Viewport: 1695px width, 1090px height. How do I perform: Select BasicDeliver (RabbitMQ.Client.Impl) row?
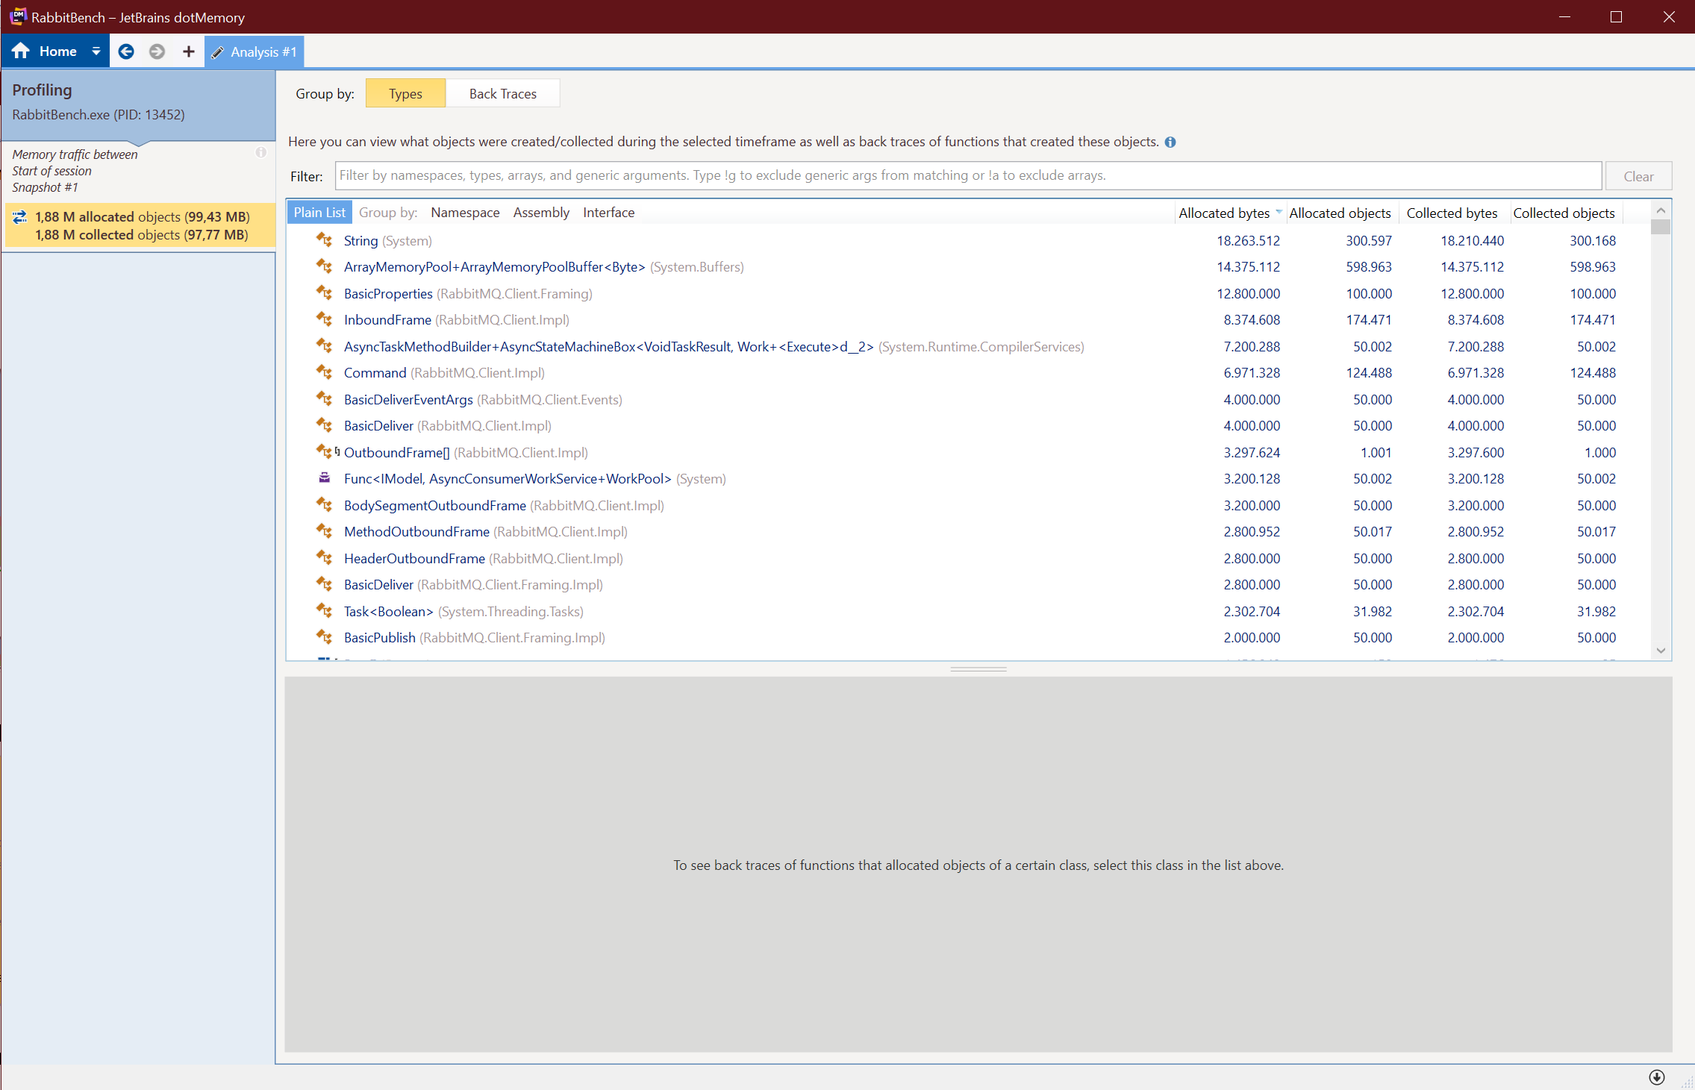click(968, 426)
